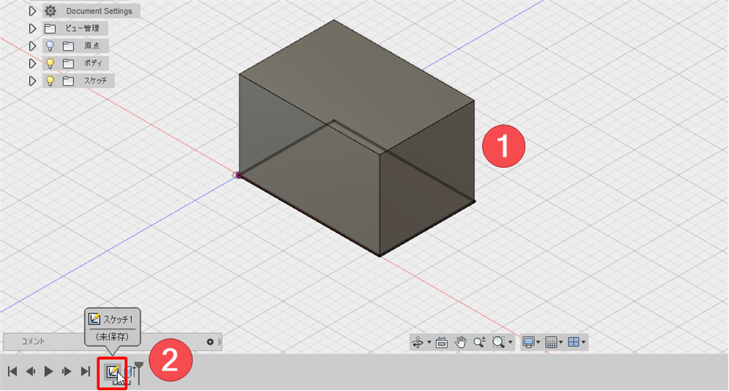
Task: Expand the スケッチ folder node
Action: point(32,81)
